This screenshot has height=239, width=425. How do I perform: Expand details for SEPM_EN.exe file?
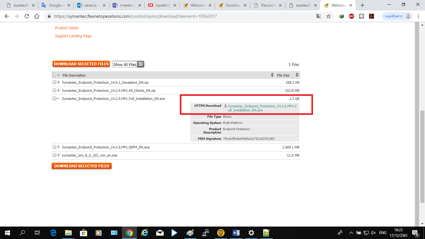click(58, 147)
